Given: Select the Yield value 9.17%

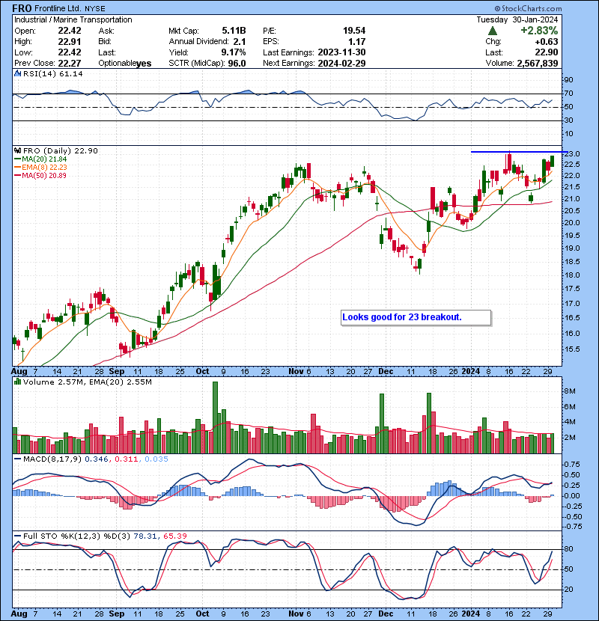Looking at the screenshot, I should pyautogui.click(x=234, y=52).
